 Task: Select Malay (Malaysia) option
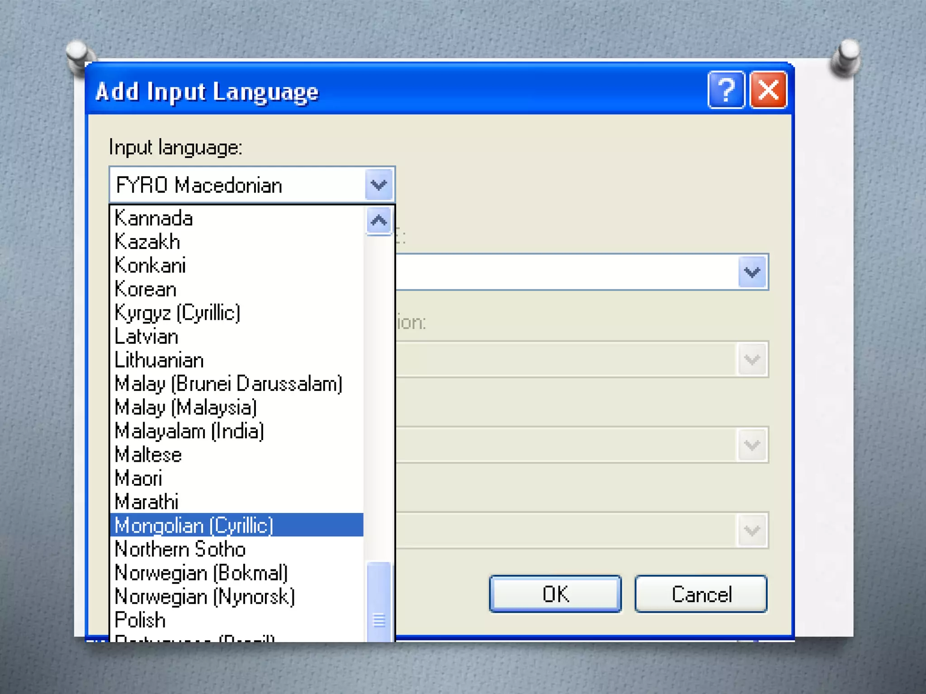[185, 408]
